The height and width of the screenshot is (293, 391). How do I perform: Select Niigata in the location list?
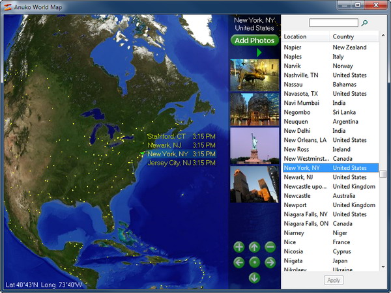pyautogui.click(x=330, y=260)
